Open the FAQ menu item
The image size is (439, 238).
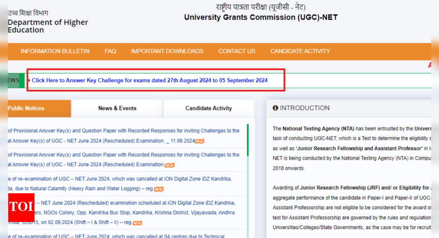[110, 51]
